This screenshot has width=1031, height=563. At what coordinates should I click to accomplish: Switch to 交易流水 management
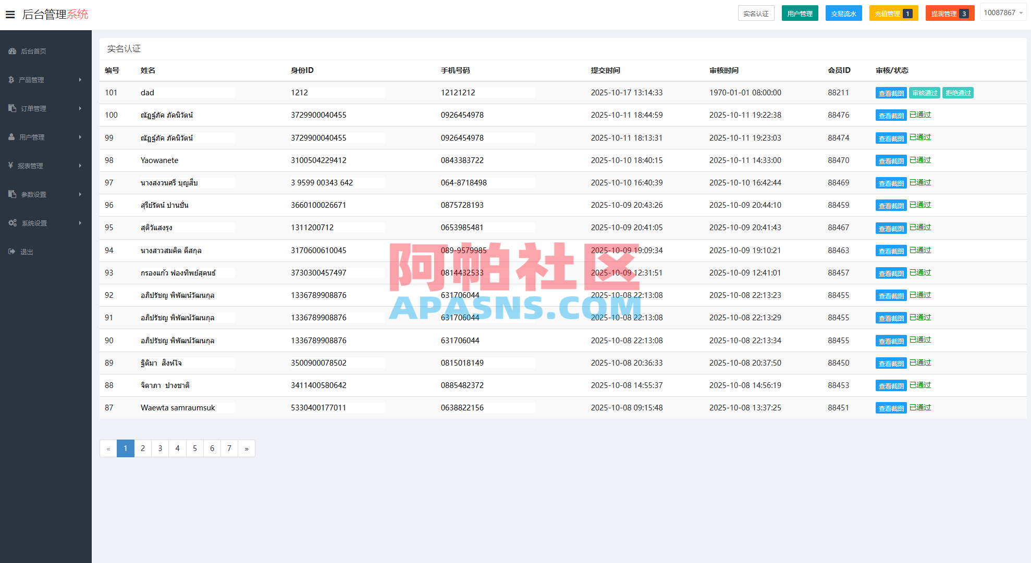(x=843, y=12)
